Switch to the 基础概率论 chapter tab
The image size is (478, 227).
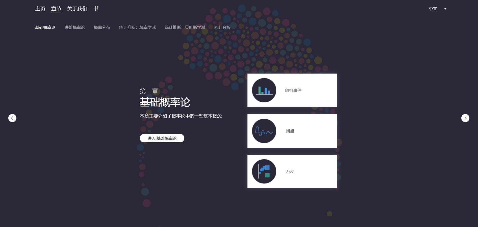(45, 27)
